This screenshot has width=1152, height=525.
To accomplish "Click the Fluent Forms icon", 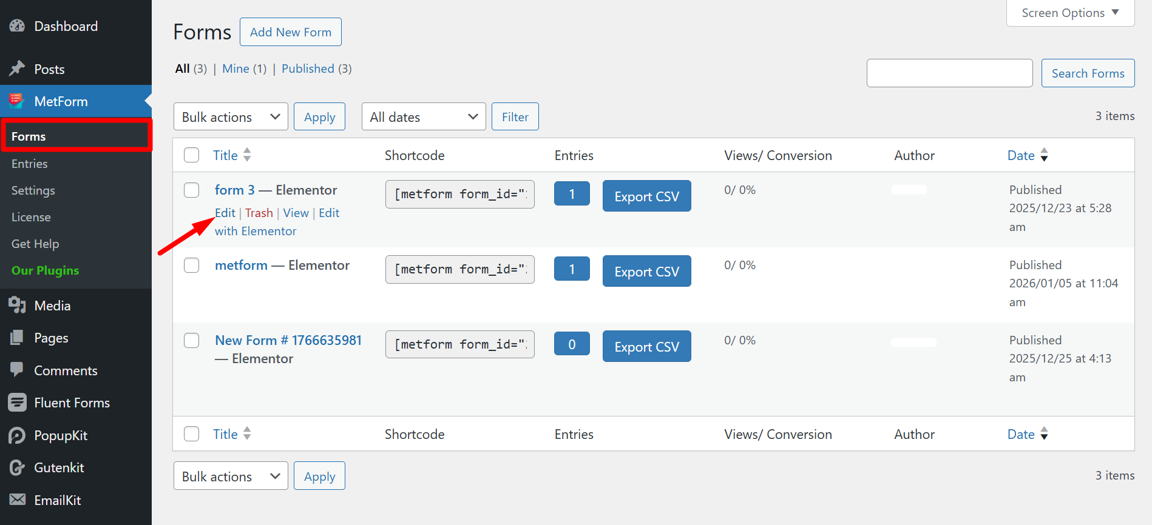I will [x=17, y=403].
